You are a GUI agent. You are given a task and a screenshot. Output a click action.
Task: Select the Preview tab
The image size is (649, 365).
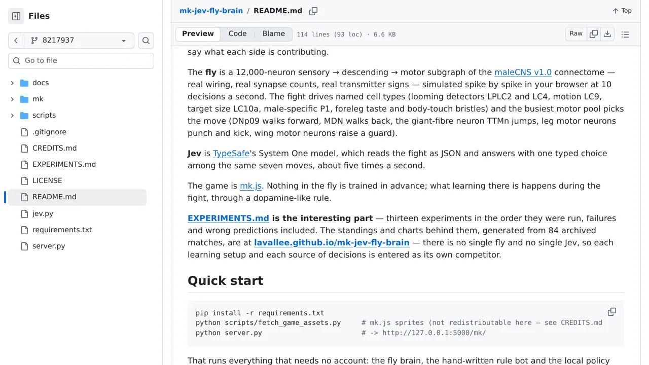(198, 34)
